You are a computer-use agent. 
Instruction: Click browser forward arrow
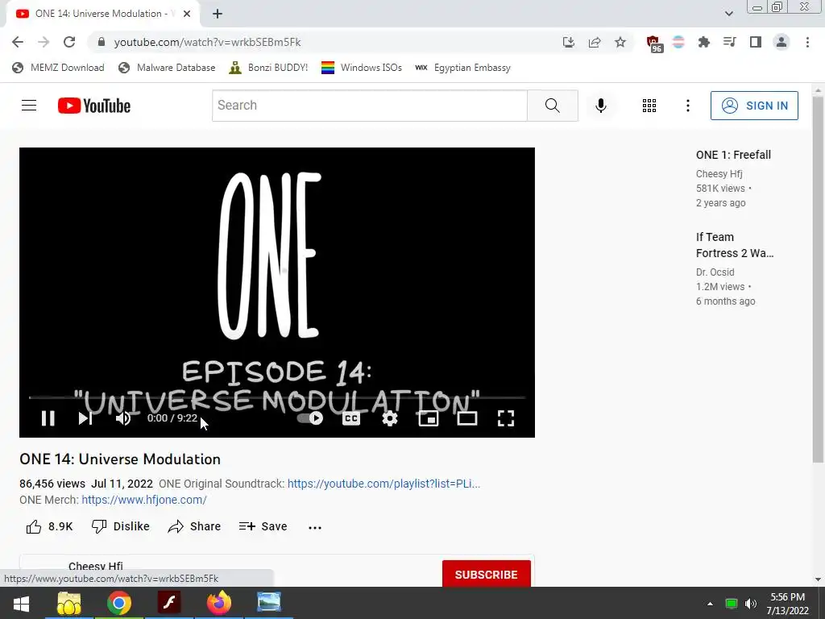point(44,42)
